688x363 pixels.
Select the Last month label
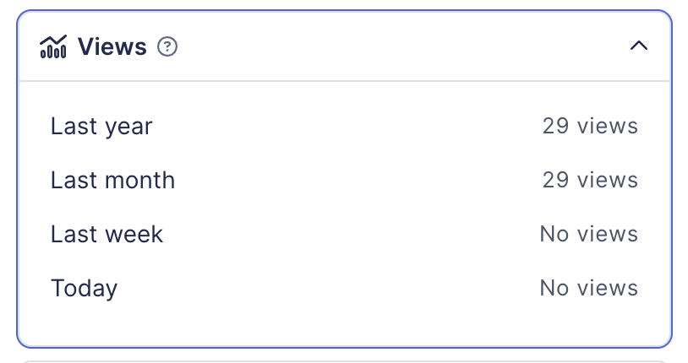tap(112, 181)
